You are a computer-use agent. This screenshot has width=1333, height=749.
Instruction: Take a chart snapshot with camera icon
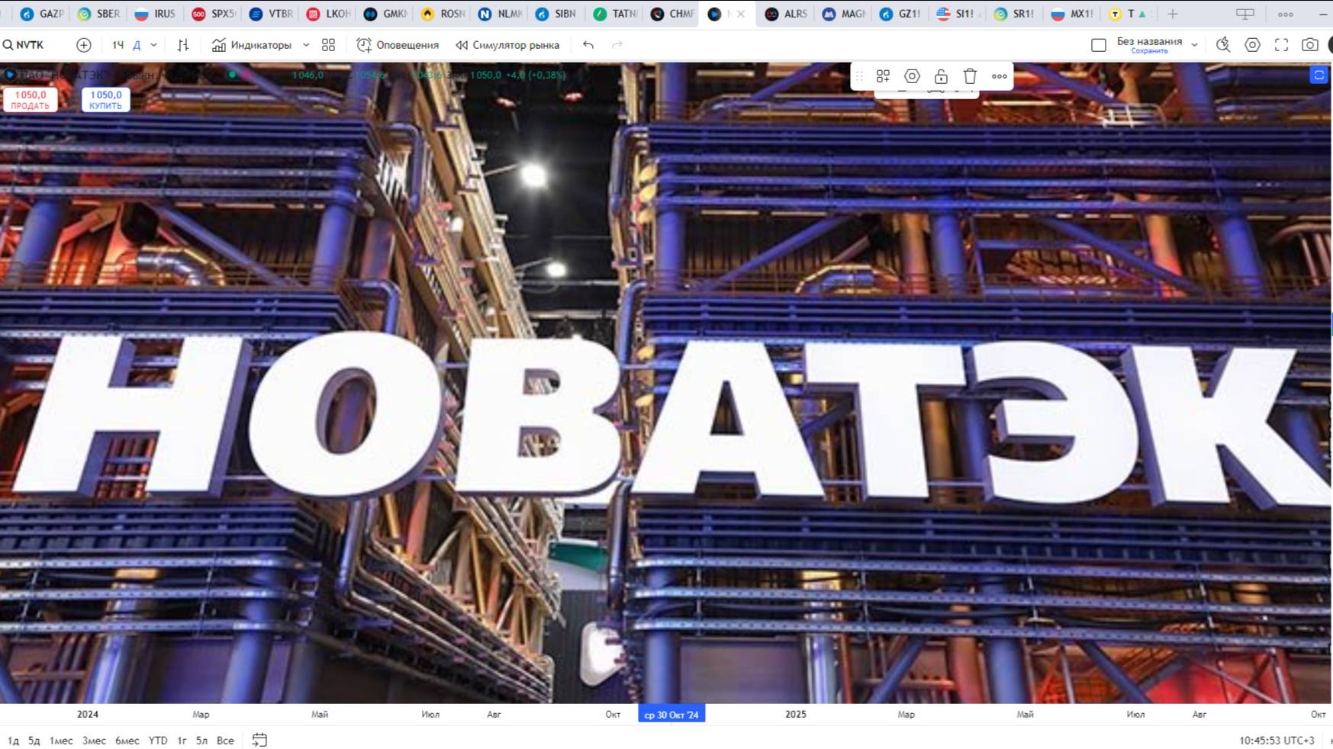pos(1310,45)
